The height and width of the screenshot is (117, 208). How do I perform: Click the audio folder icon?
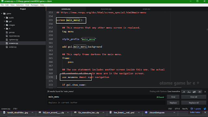(7, 18)
